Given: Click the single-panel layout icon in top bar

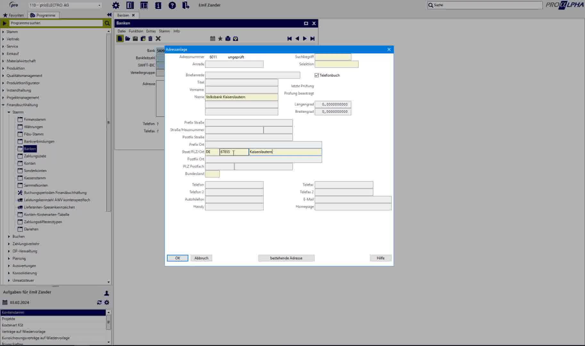Looking at the screenshot, I should (130, 5).
